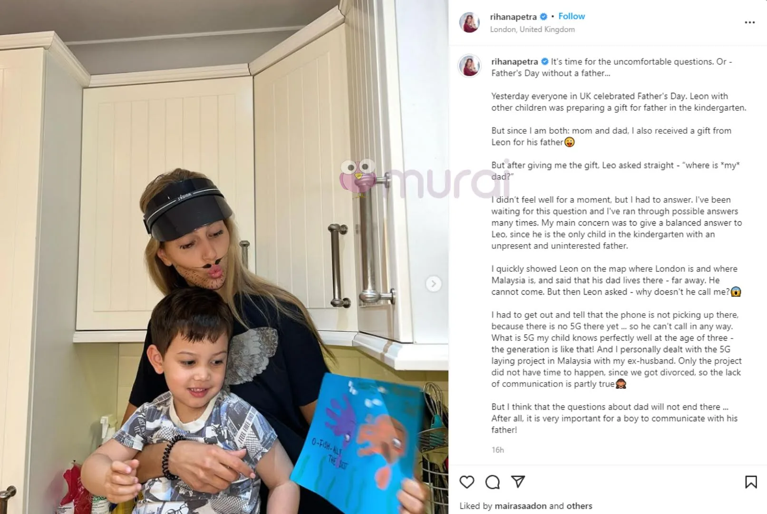767x514 pixels.
Task: Open rihanapetra username in the caption
Action: (515, 61)
